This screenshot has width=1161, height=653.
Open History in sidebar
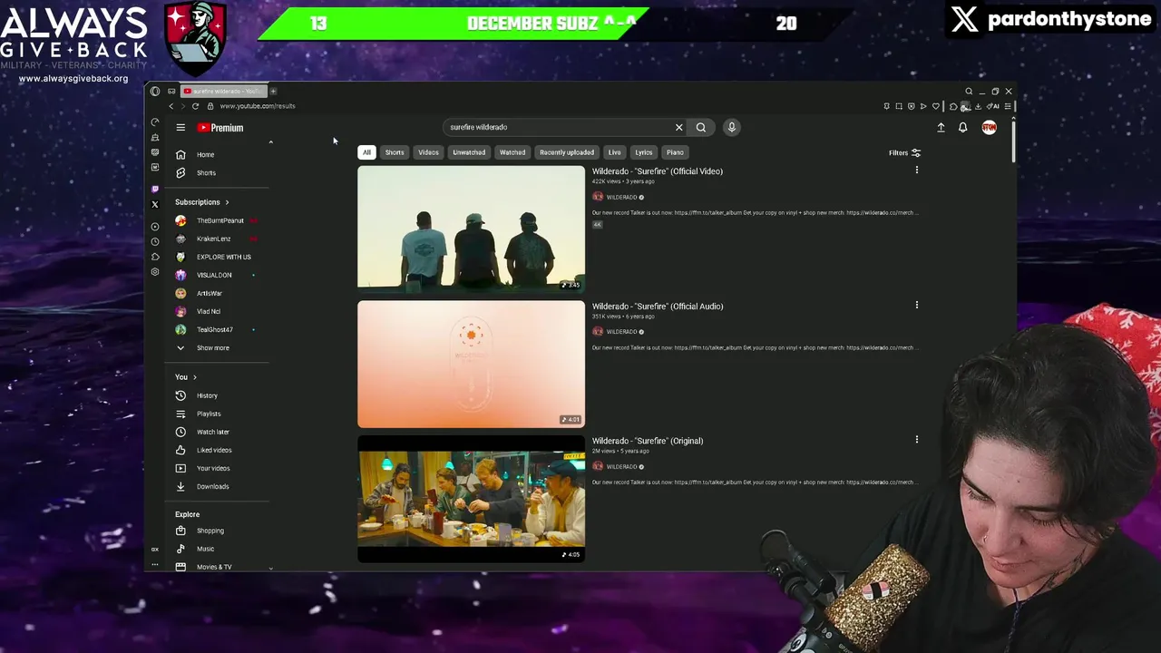(207, 395)
